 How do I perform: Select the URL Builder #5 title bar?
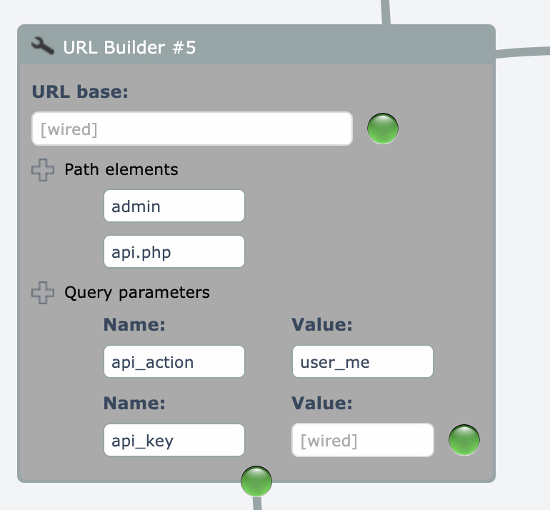point(256,47)
